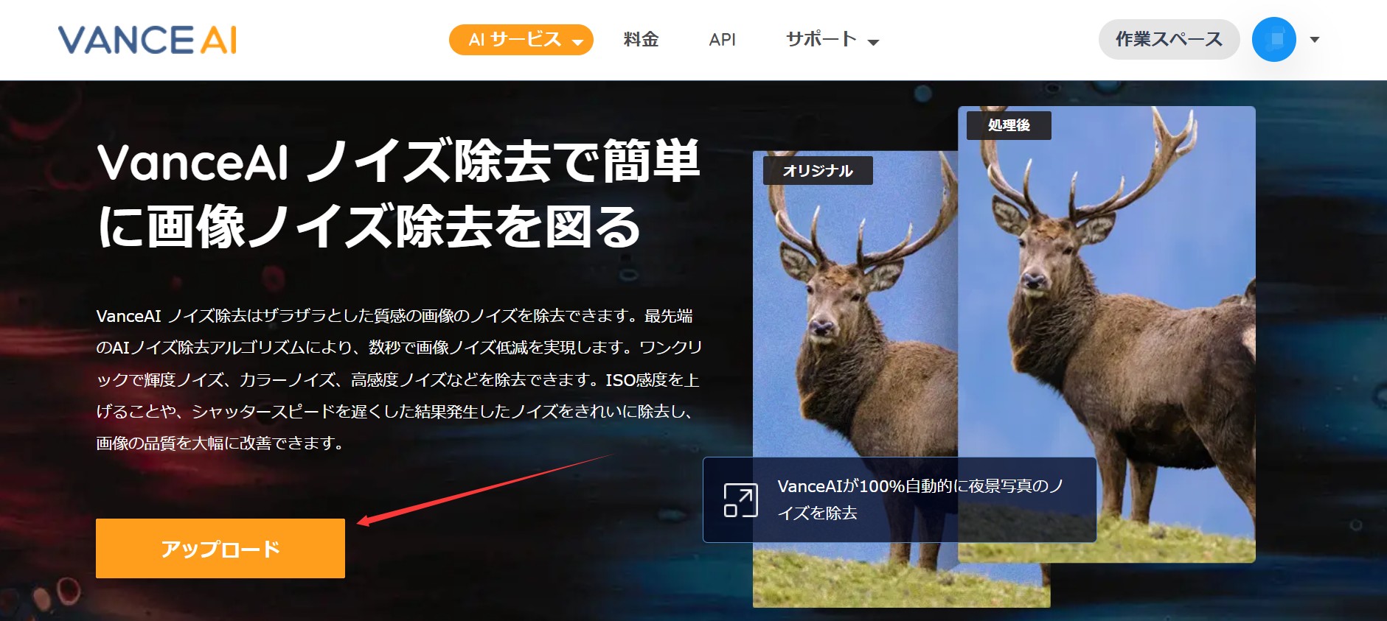Go to the API page
Viewport: 1387px width, 621px height.
(723, 40)
